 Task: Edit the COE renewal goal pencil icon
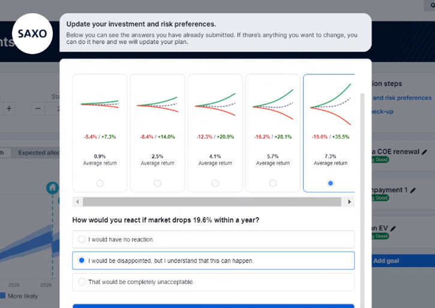pyautogui.click(x=424, y=152)
